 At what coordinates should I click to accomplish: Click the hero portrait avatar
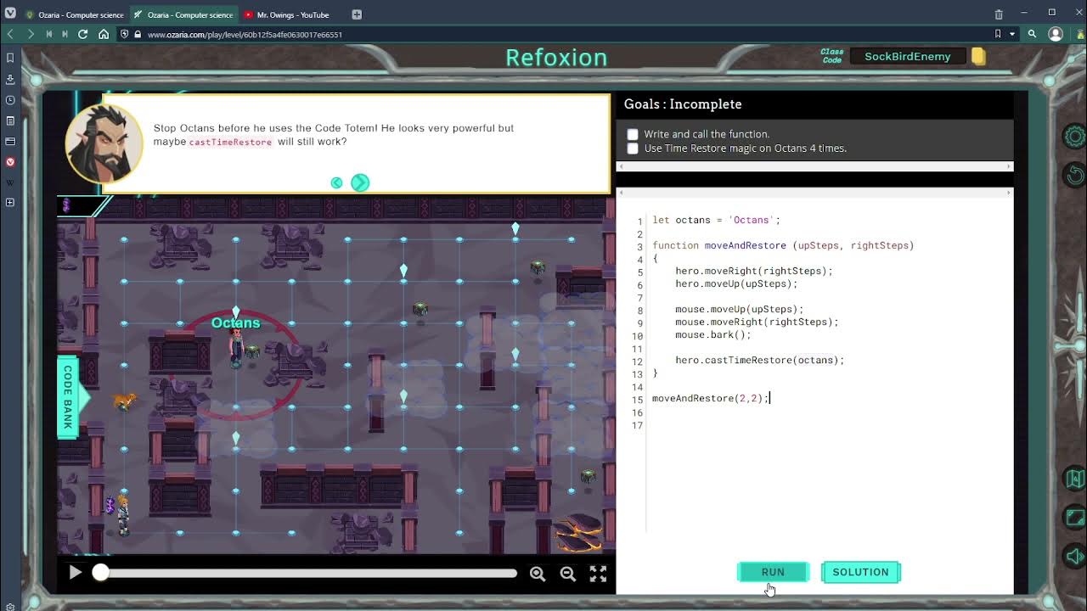[x=104, y=143]
